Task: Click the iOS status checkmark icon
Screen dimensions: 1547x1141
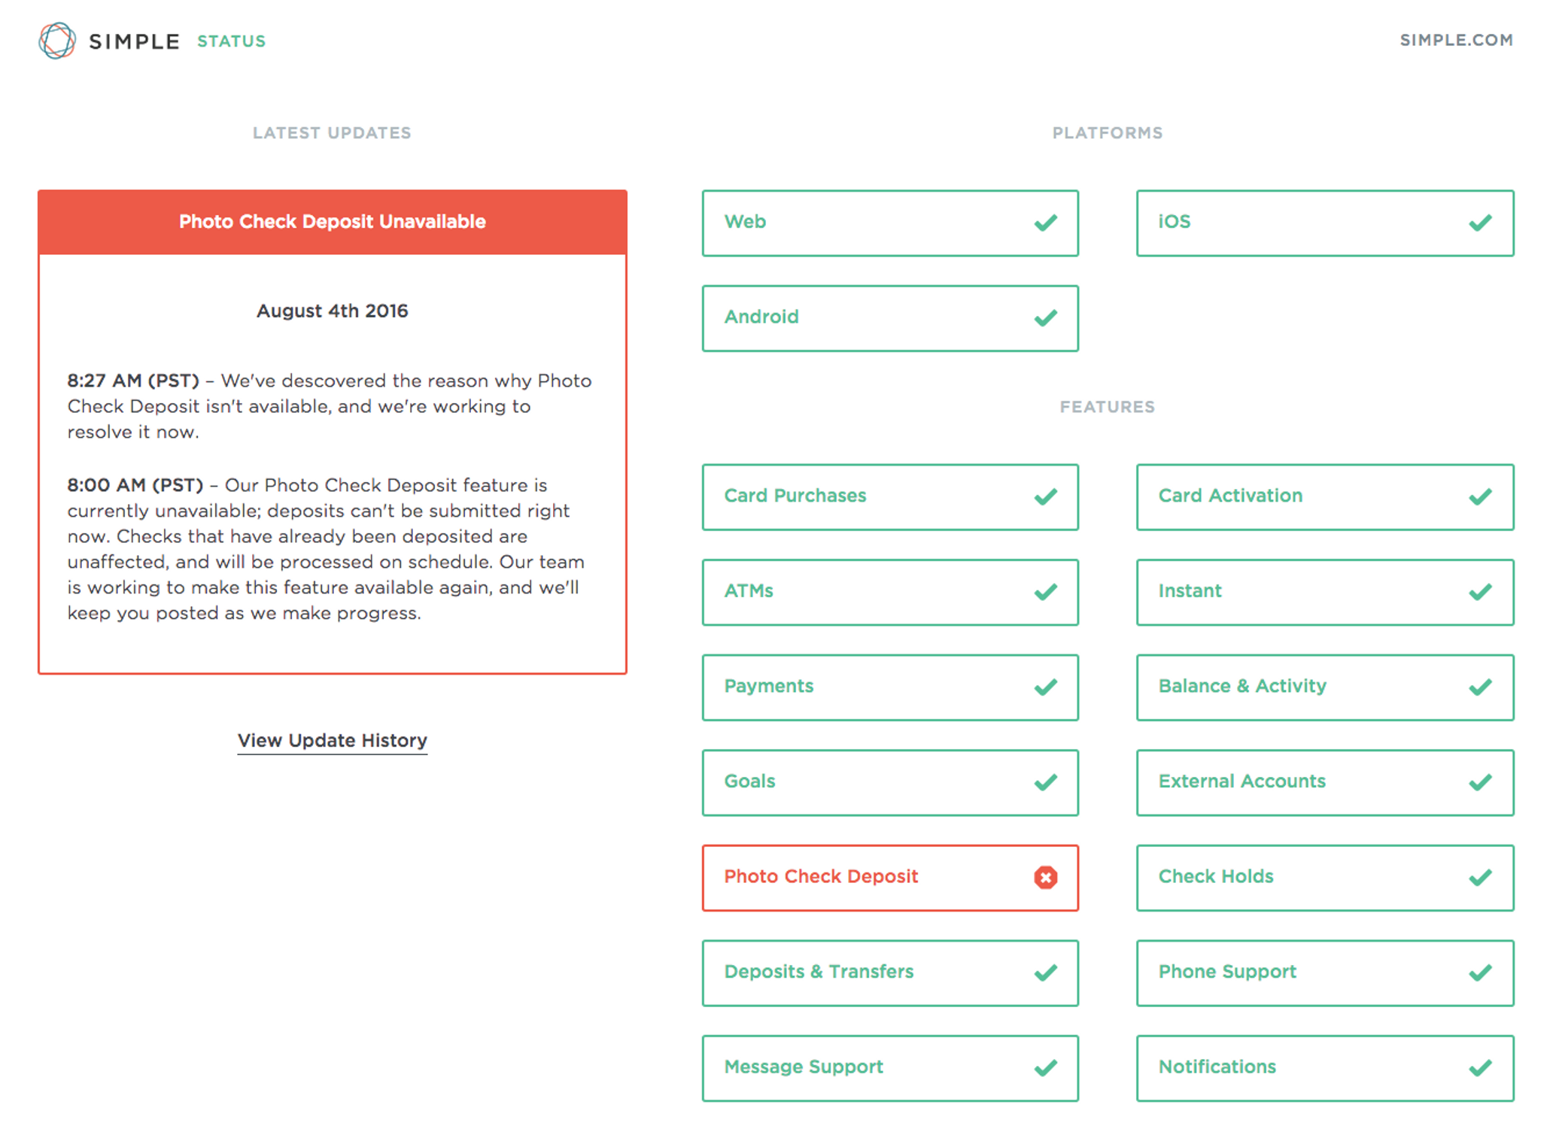Action: point(1479,223)
